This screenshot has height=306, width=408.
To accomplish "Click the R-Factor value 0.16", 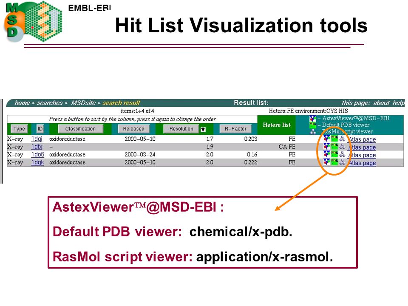I will coord(252,155).
